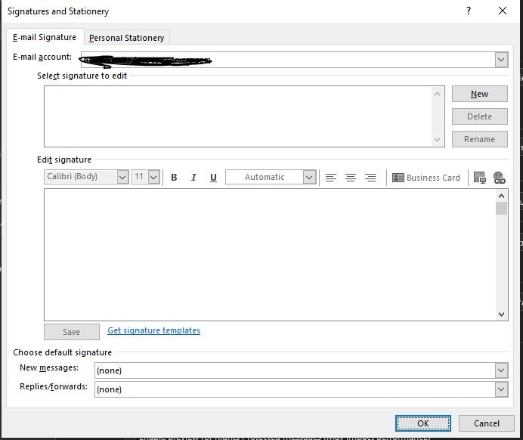This screenshot has width=523, height=440.
Task: Click the signature list scroll up arrow
Action: click(437, 94)
